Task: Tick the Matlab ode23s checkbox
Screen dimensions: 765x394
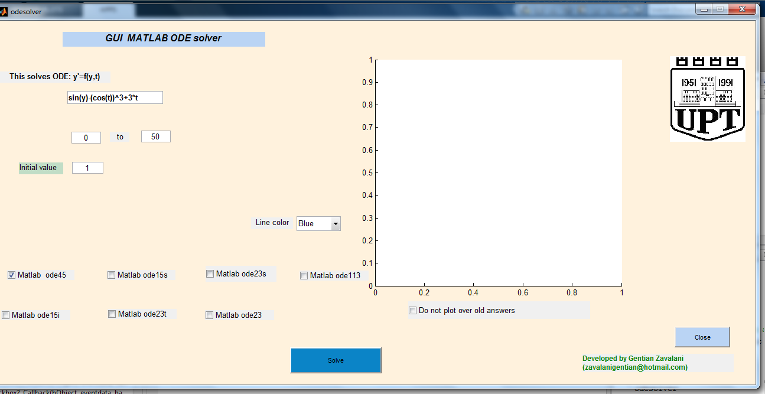Action: [210, 274]
